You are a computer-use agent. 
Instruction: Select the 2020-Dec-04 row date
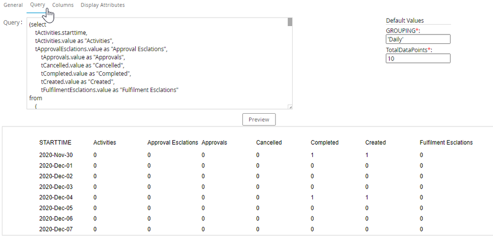coord(56,197)
